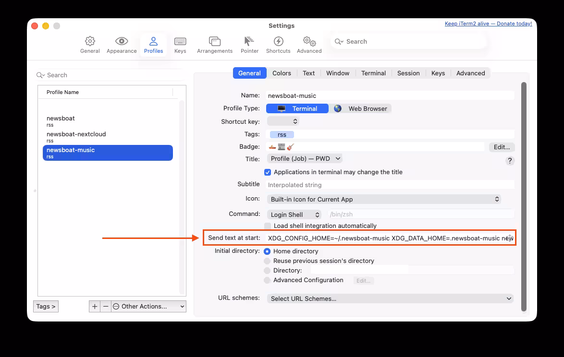Open the General settings gear icon

point(90,42)
